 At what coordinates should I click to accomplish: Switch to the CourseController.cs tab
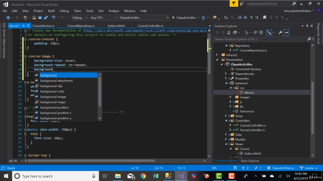(150, 26)
